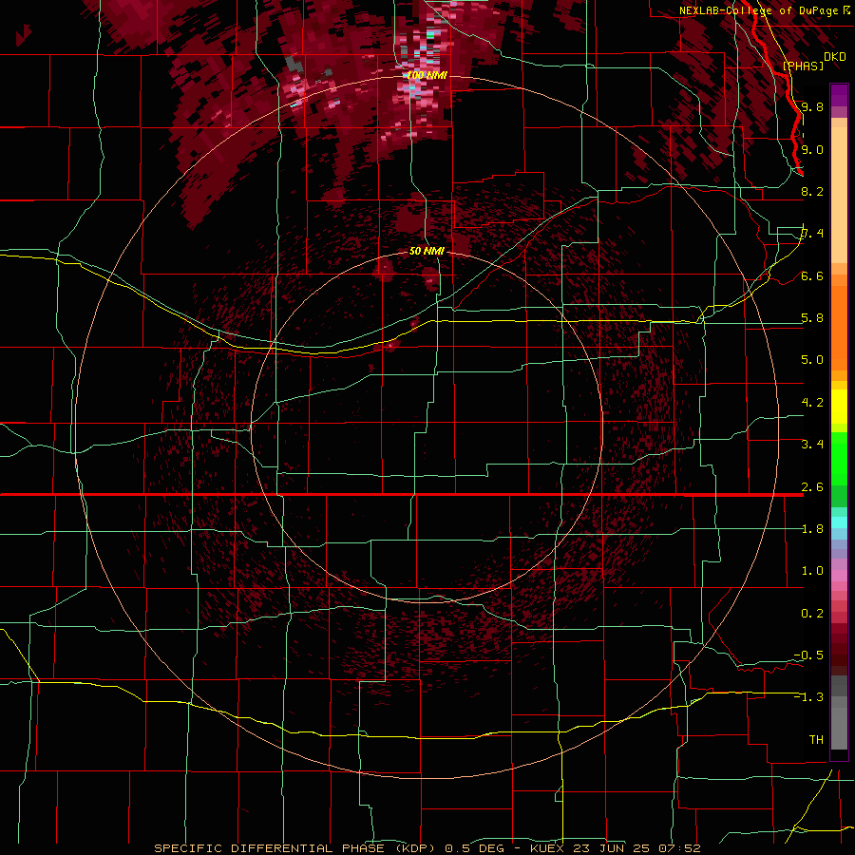Viewport: 855px width, 855px height.
Task: Click the yellow segment of the color bar
Action: [839, 407]
